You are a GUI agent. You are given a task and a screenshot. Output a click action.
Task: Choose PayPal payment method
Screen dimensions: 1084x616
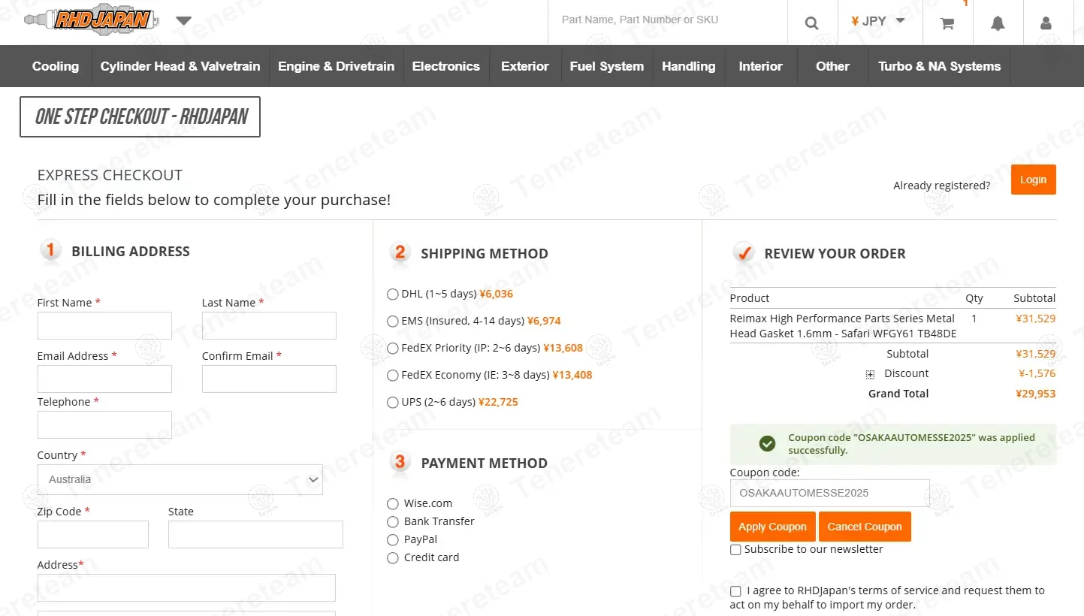click(393, 539)
